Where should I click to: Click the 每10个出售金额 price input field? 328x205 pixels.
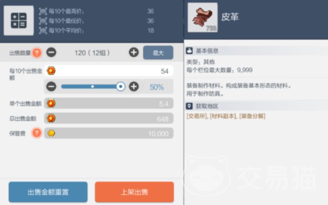(109, 71)
